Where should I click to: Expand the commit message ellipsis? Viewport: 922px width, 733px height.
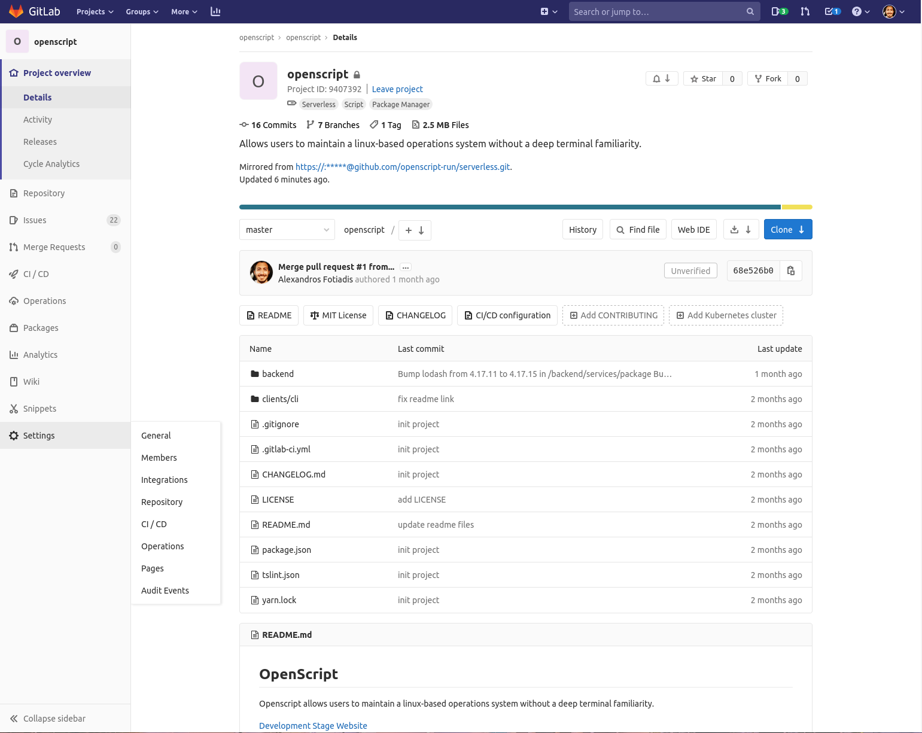tap(406, 267)
